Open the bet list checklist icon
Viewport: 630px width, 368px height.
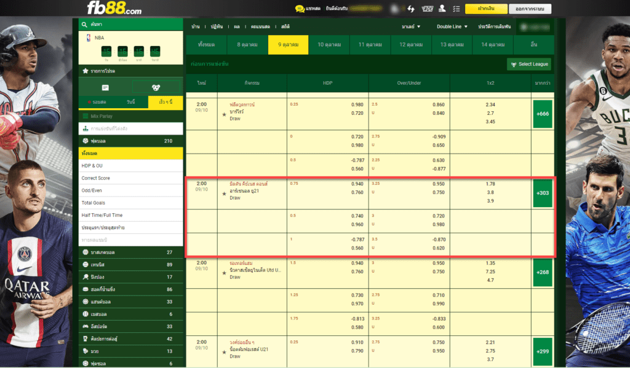tap(456, 9)
